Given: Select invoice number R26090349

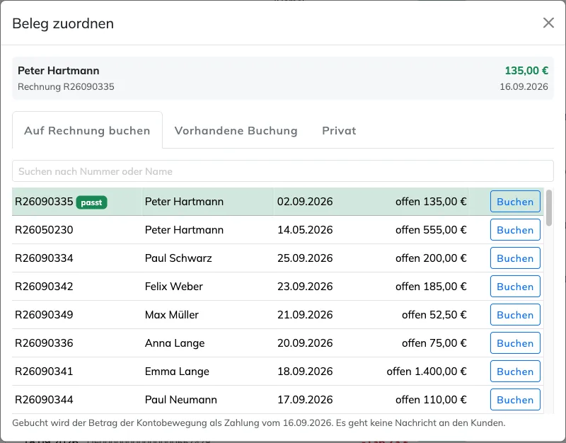Looking at the screenshot, I should click(44, 315).
